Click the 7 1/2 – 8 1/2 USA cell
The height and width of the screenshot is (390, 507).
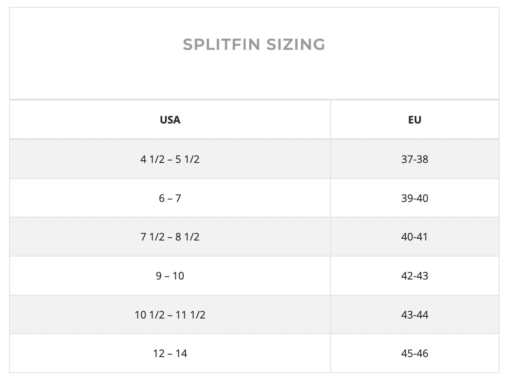tap(170, 237)
